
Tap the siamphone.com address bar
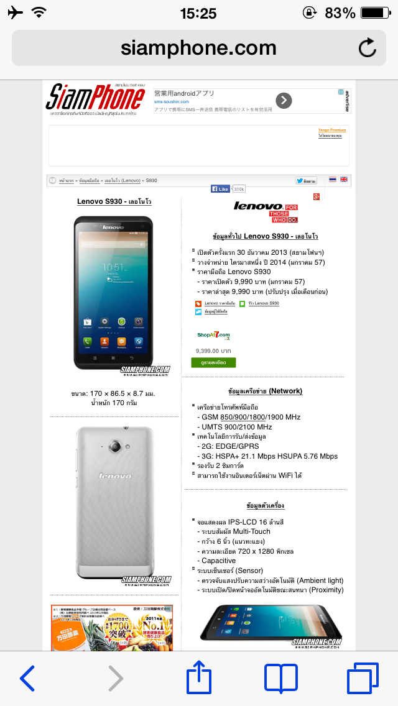point(199,48)
